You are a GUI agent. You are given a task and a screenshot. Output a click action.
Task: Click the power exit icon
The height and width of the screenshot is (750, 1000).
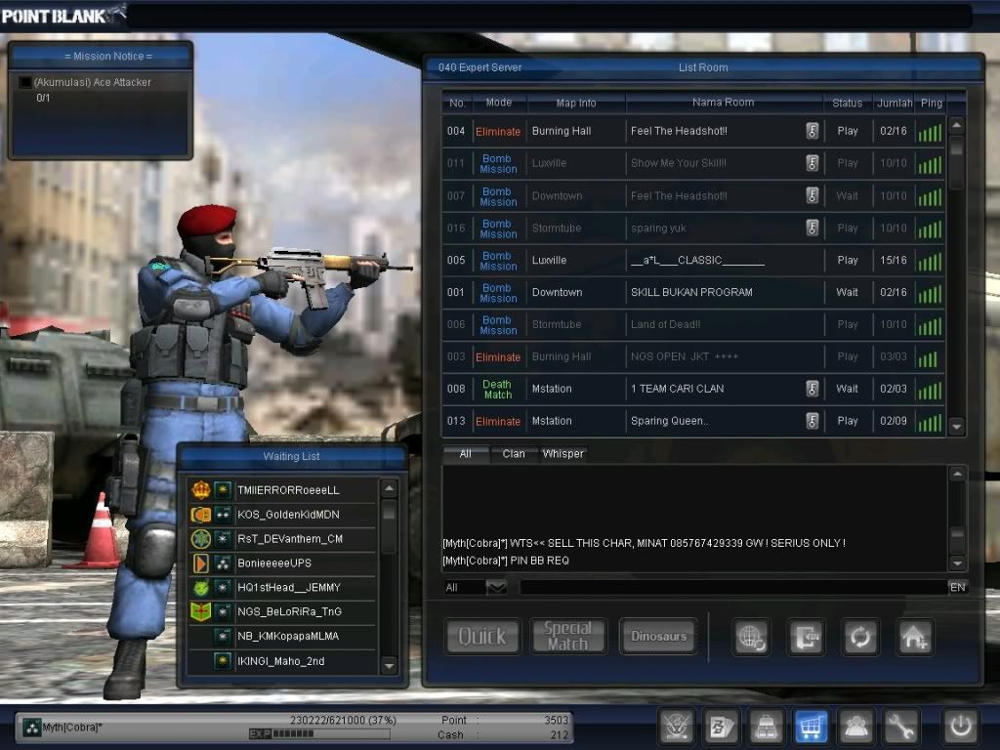click(x=960, y=726)
